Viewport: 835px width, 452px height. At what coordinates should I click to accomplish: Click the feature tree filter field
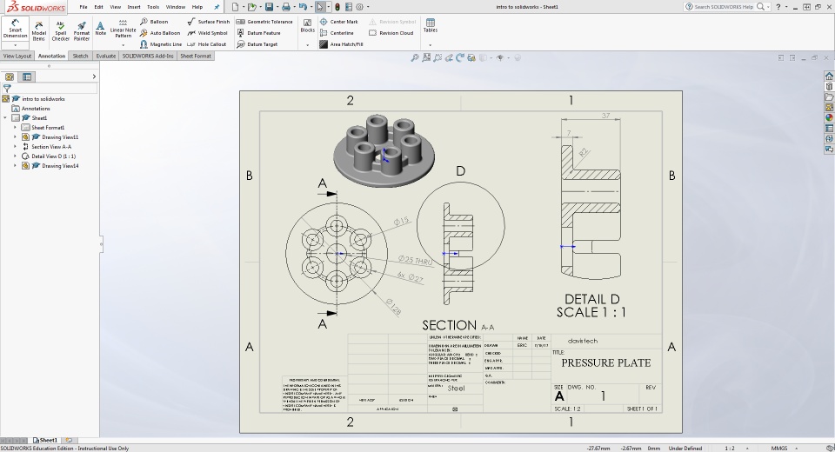point(52,88)
